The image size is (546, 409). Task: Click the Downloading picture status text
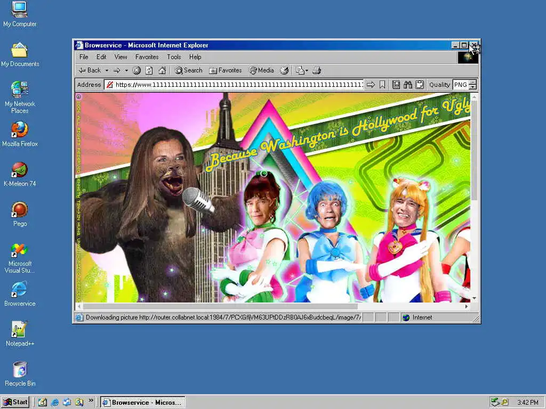coord(223,317)
